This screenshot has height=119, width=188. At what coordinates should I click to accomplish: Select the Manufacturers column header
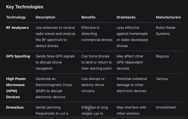168,17
